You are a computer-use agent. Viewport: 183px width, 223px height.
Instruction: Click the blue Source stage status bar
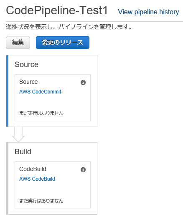coord(7,91)
